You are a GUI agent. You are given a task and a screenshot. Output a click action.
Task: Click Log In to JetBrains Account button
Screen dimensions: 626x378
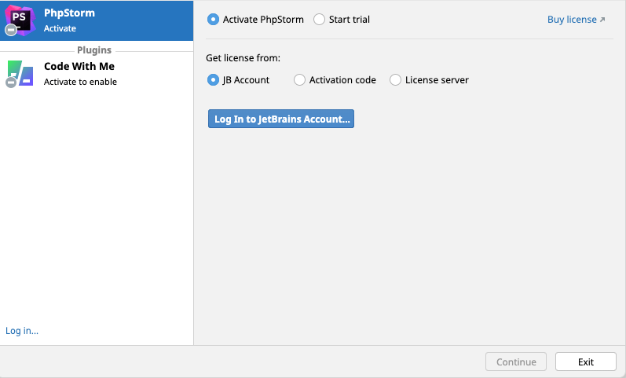coord(281,119)
